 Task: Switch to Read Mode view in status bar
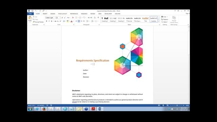(159, 105)
